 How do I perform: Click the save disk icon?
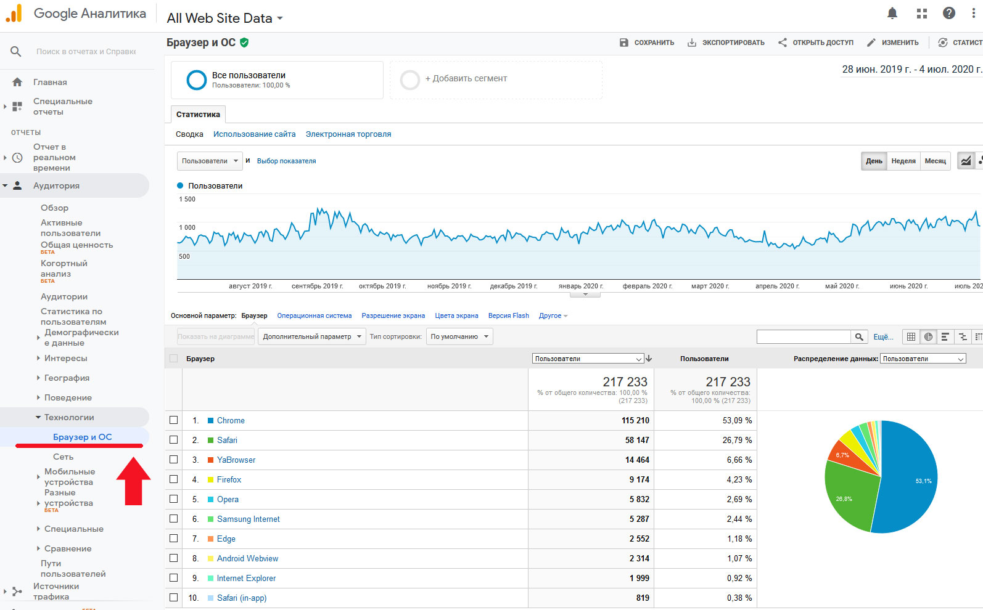[x=623, y=43]
